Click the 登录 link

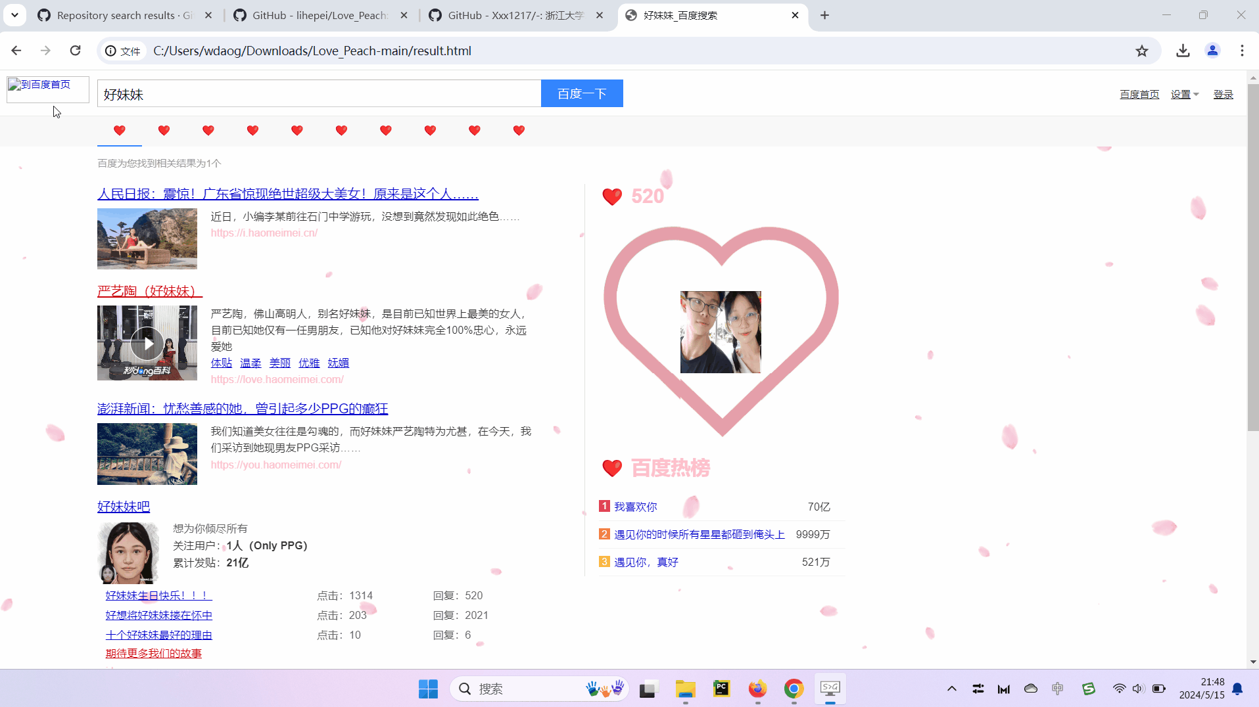1223,95
